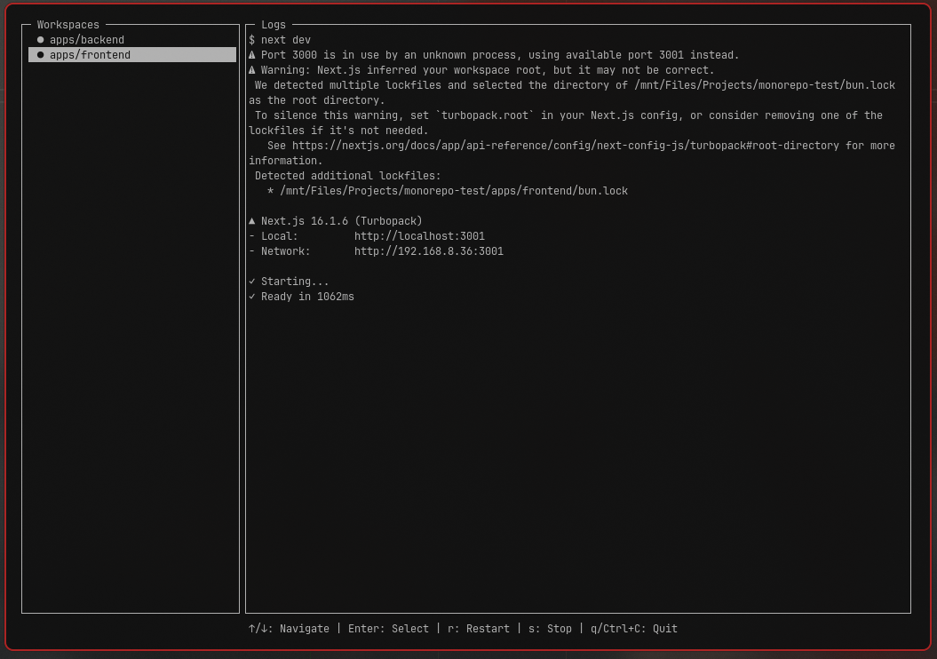Click the checkmark beside 'Ready in 1062ms'

tap(252, 297)
